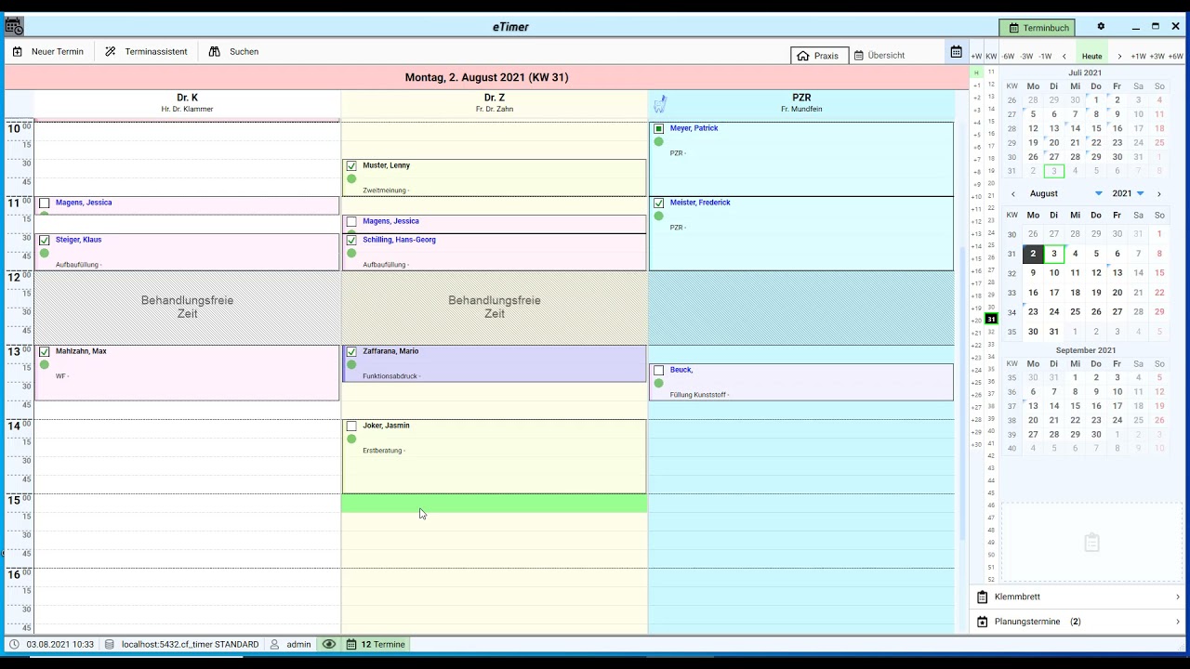
Task: Toggle checkbox for Magens, Jessica under Dr. K
Action: (x=44, y=203)
